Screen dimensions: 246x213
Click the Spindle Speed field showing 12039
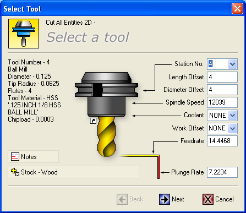(x=222, y=102)
